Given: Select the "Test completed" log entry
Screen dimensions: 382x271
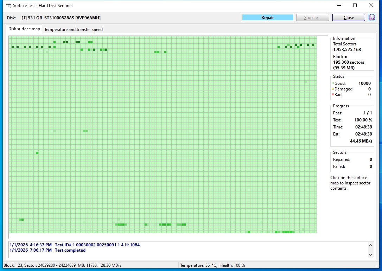Looking at the screenshot, I should pyautogui.click(x=70, y=250).
